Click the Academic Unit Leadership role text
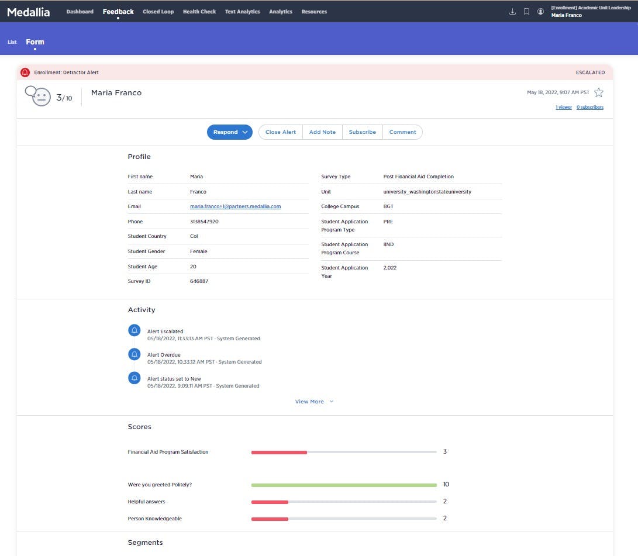This screenshot has width=638, height=556. 591,8
